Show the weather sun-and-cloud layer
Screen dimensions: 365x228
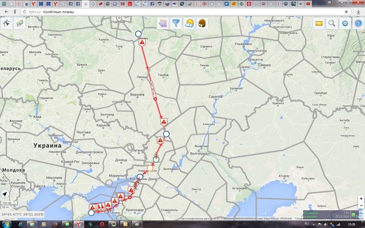pos(189,23)
